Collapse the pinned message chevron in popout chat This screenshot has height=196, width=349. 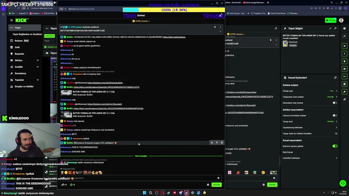click(x=220, y=31)
